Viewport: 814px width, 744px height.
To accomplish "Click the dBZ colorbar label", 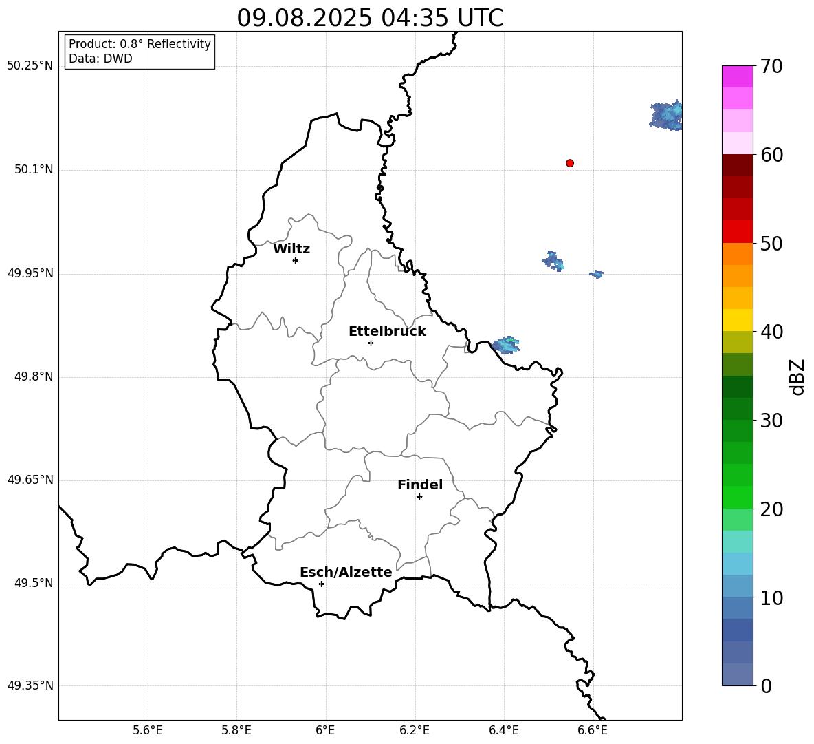I will (797, 376).
